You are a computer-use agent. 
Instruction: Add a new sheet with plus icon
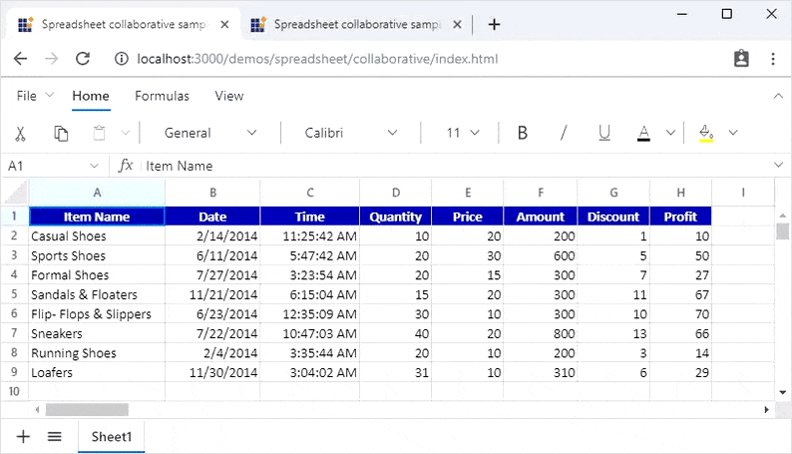(x=23, y=436)
